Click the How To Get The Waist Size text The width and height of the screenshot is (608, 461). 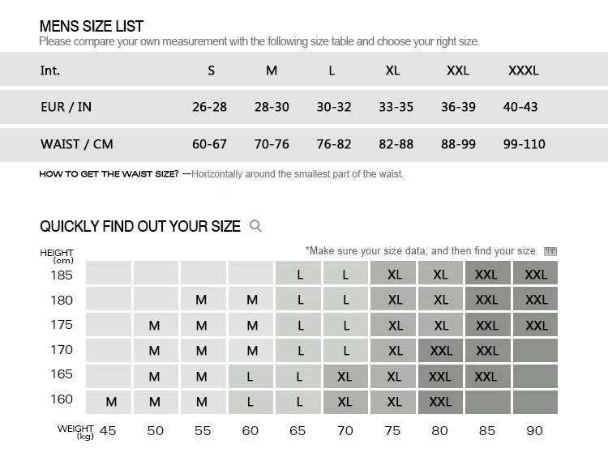[x=109, y=174]
